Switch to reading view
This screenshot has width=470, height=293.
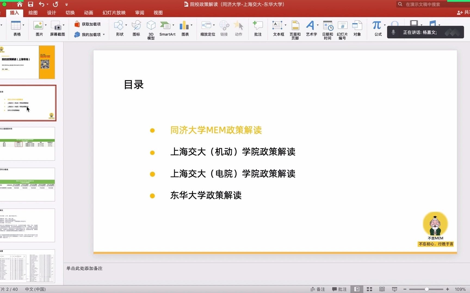pyautogui.click(x=382, y=289)
